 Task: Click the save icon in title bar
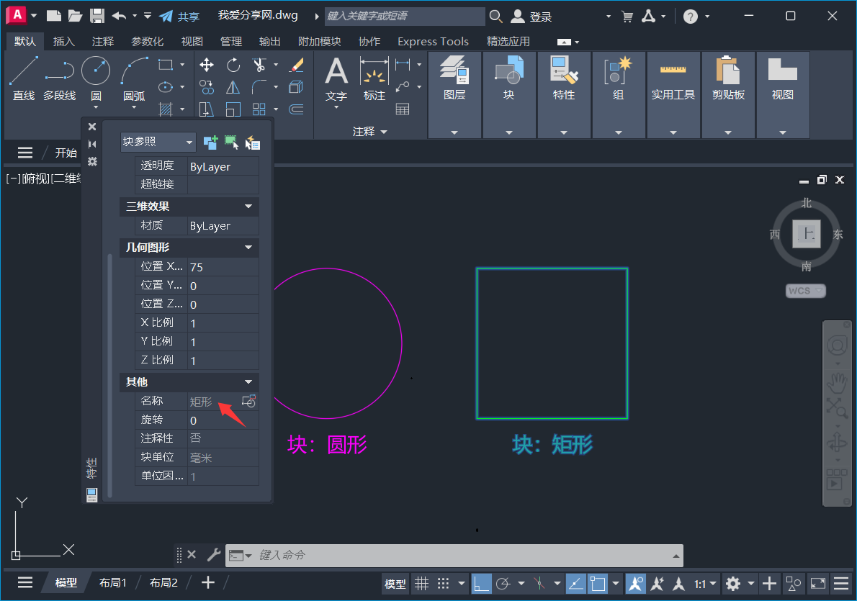click(97, 16)
